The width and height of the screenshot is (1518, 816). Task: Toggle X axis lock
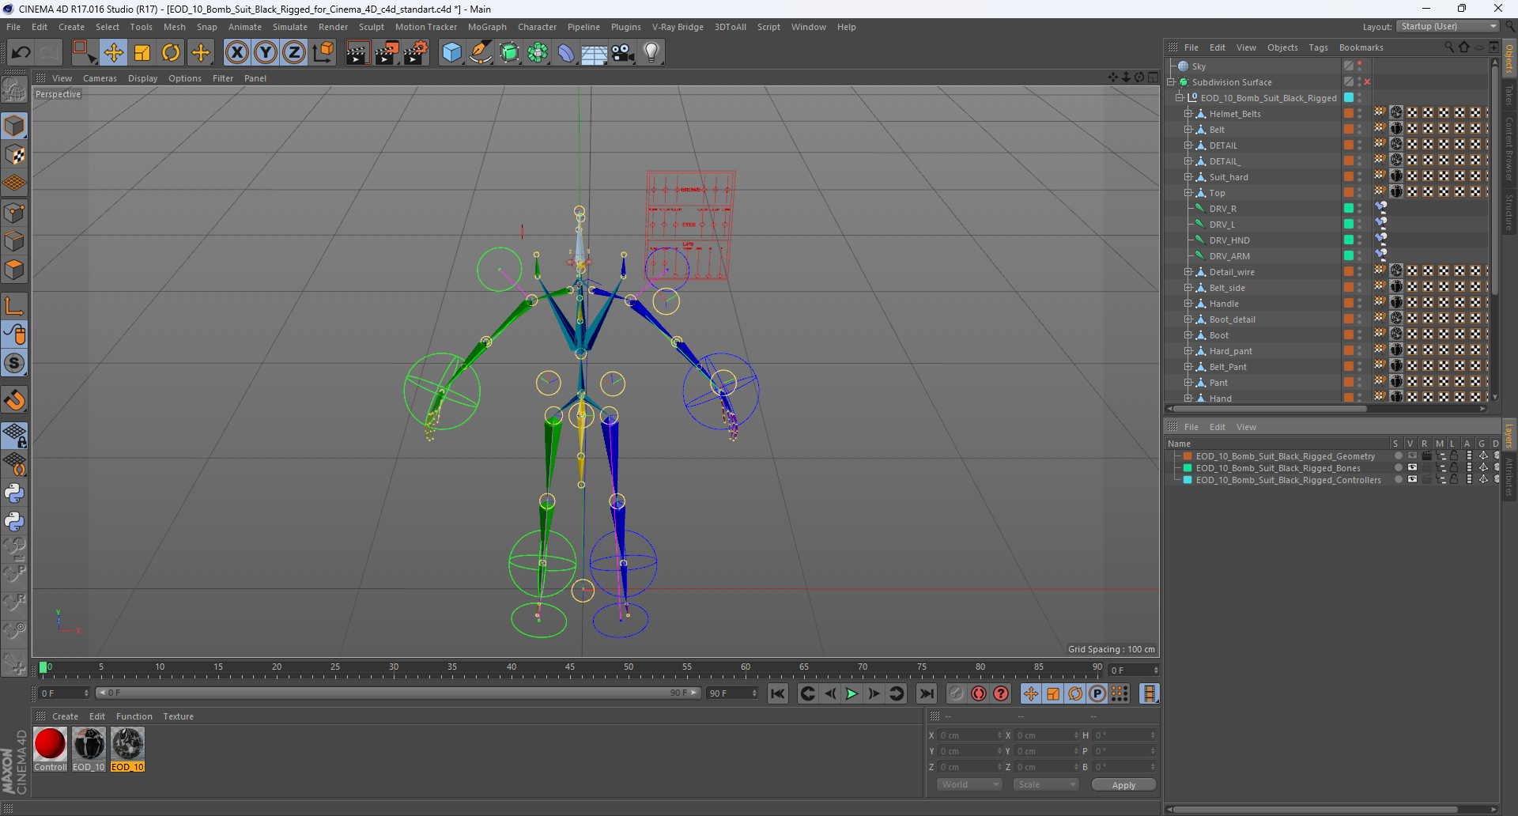[236, 53]
